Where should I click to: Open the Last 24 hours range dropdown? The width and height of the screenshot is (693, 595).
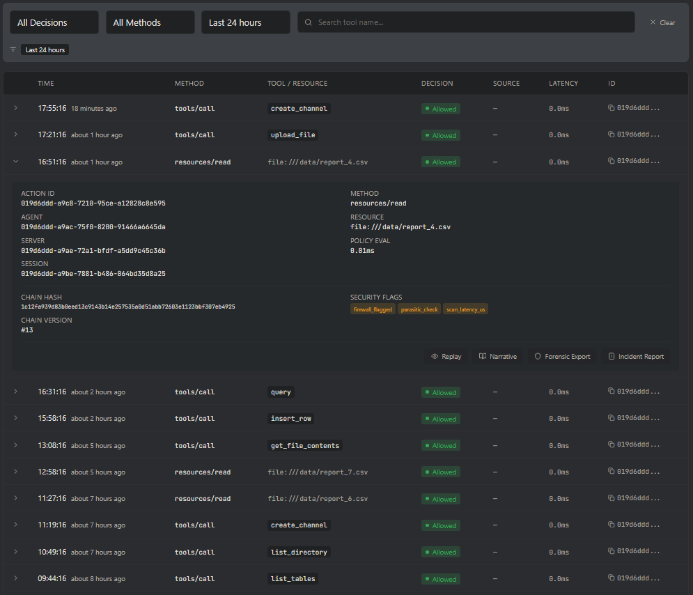[245, 22]
